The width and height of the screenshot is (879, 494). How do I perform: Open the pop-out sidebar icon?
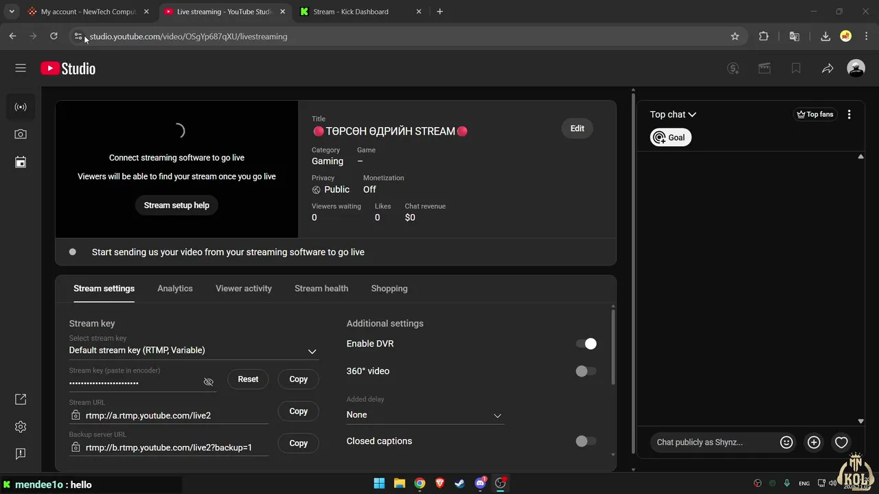[x=21, y=399]
